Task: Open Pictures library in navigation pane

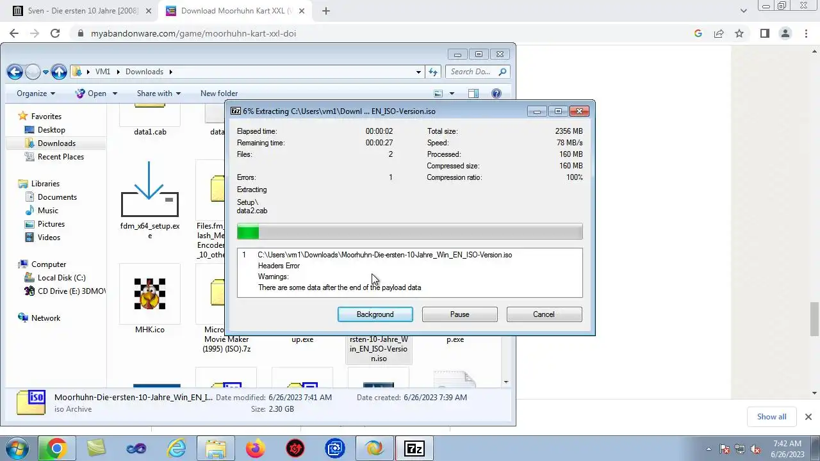Action: (x=51, y=224)
